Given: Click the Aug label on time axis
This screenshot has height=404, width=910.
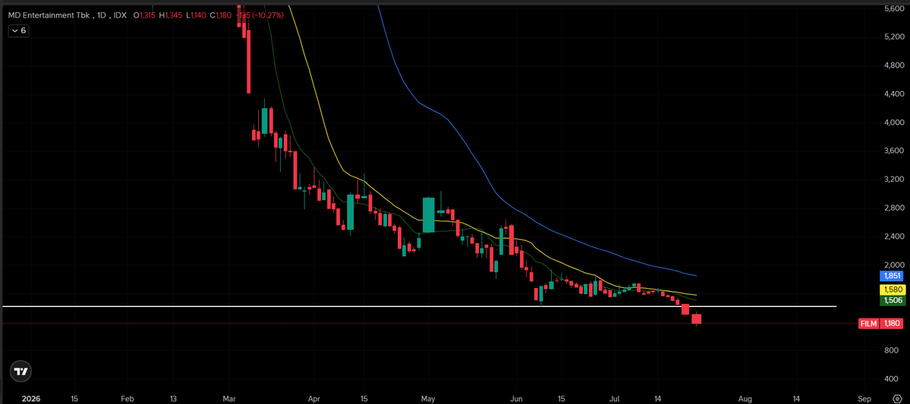Looking at the screenshot, I should 746,399.
